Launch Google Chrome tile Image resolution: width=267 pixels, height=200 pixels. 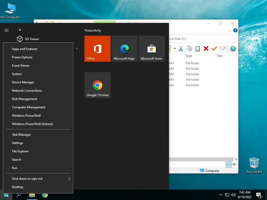coord(98,85)
